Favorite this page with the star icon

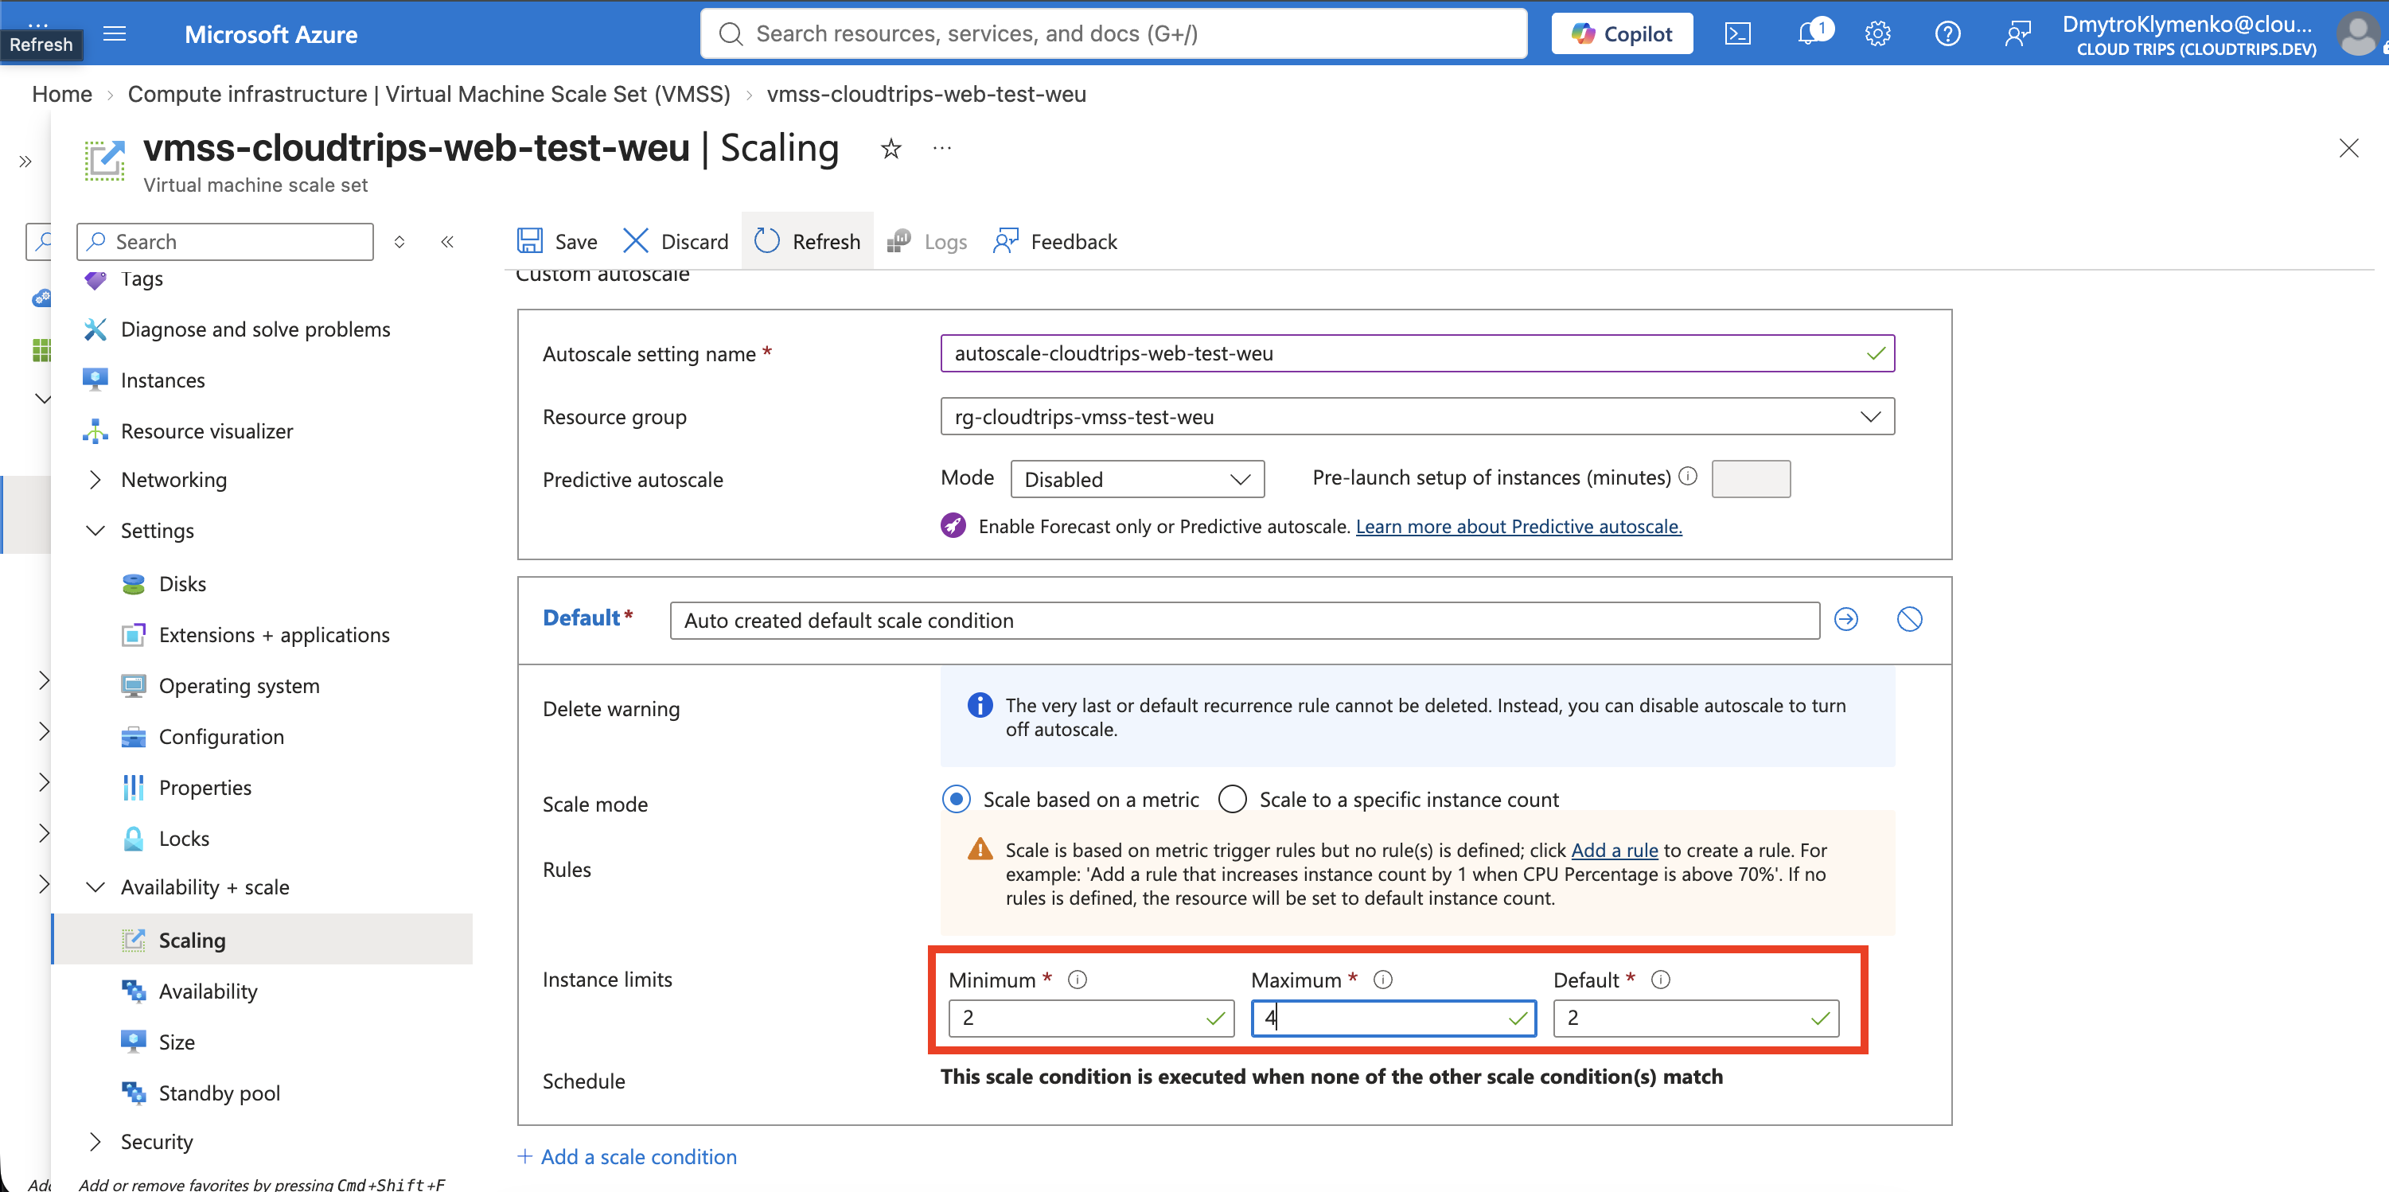[x=891, y=149]
